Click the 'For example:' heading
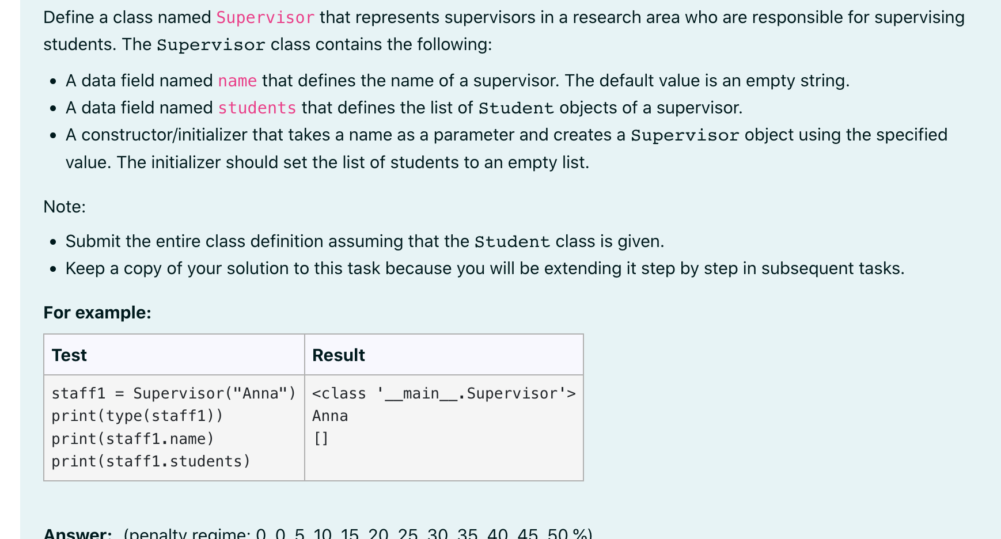The image size is (1001, 539). click(x=97, y=312)
